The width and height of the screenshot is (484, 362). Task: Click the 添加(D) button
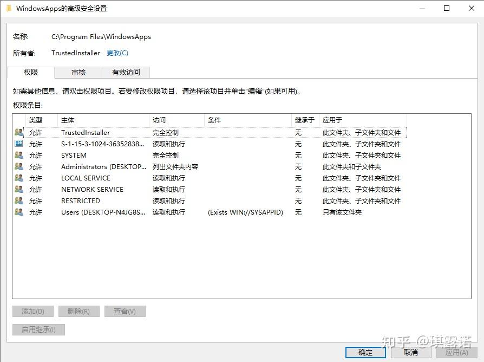click(33, 312)
